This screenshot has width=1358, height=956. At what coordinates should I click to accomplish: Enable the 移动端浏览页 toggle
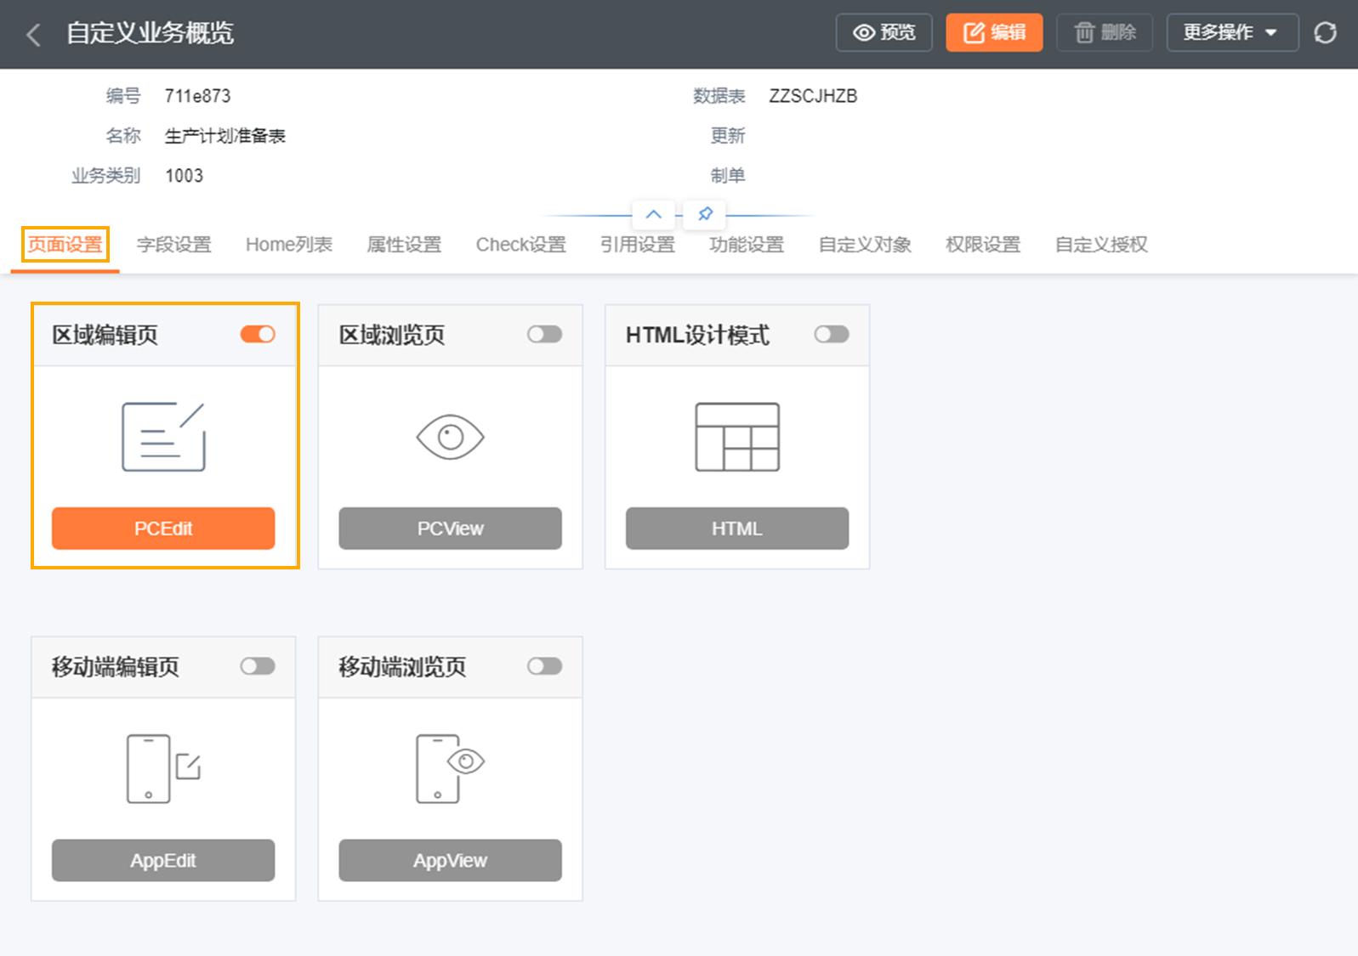544,666
